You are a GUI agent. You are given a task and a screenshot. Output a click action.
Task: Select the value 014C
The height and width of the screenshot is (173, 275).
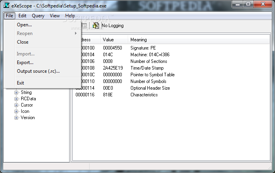click(x=108, y=55)
